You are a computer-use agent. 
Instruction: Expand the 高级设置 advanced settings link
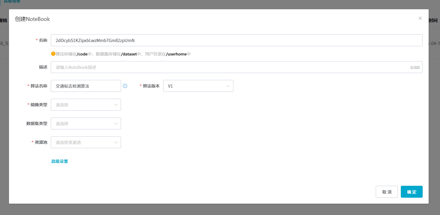coord(59,161)
